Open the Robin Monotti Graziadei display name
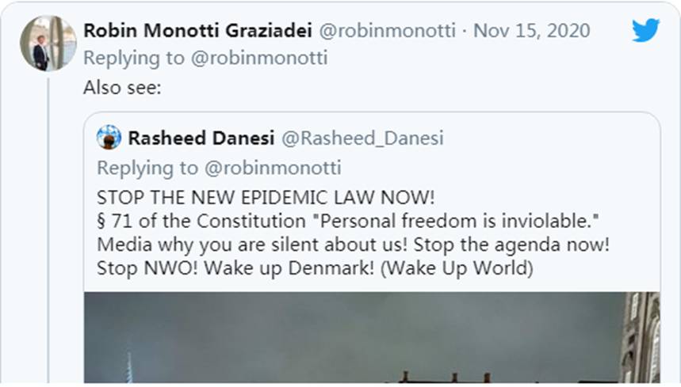This screenshot has height=387, width=681. tap(197, 31)
